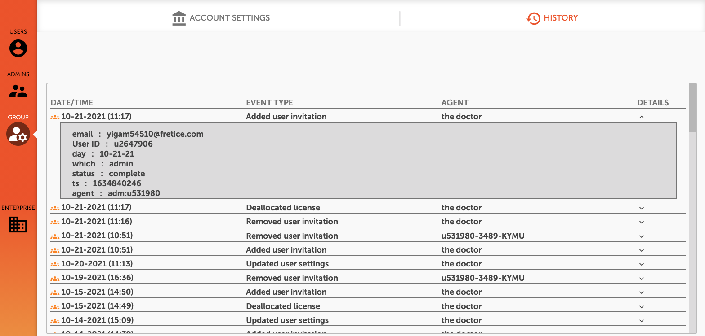
Task: Click agent 'the doctor' in 10-20-2021 row
Action: [x=461, y=264]
